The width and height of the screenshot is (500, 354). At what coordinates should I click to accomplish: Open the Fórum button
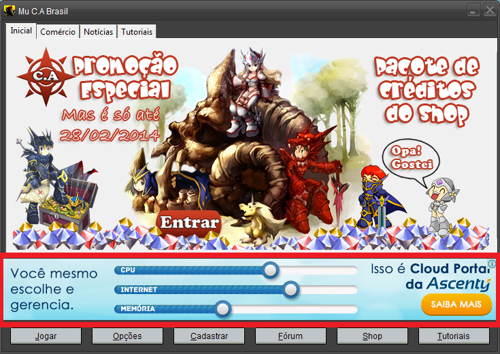(290, 336)
